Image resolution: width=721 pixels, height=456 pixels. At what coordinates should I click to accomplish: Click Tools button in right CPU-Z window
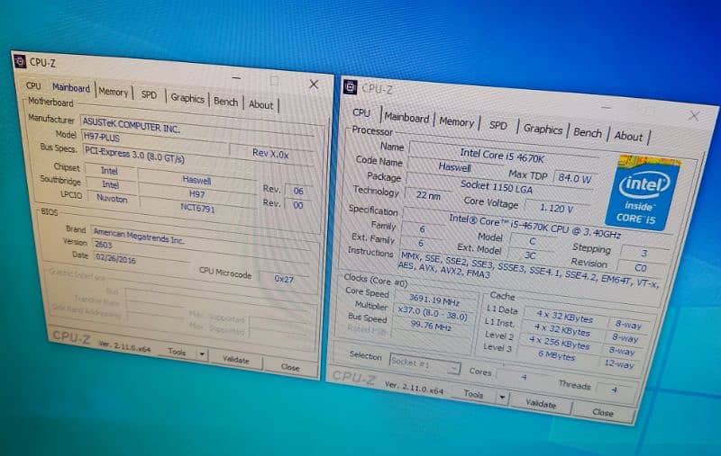pos(474,394)
